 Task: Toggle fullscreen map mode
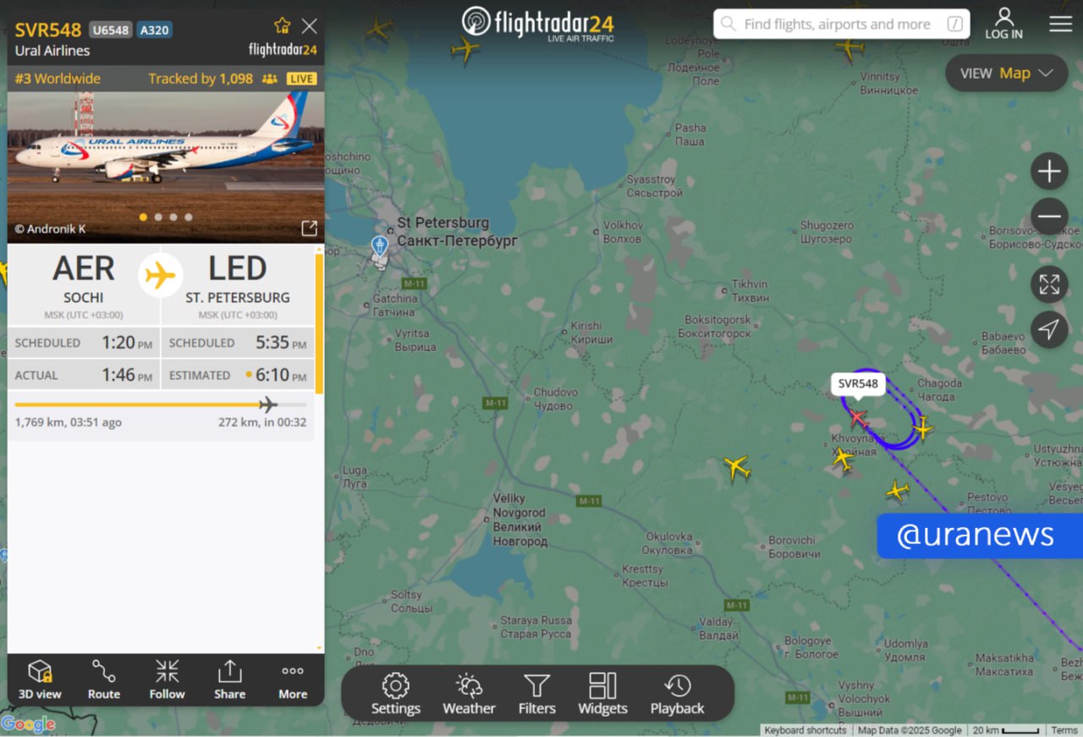click(1049, 284)
